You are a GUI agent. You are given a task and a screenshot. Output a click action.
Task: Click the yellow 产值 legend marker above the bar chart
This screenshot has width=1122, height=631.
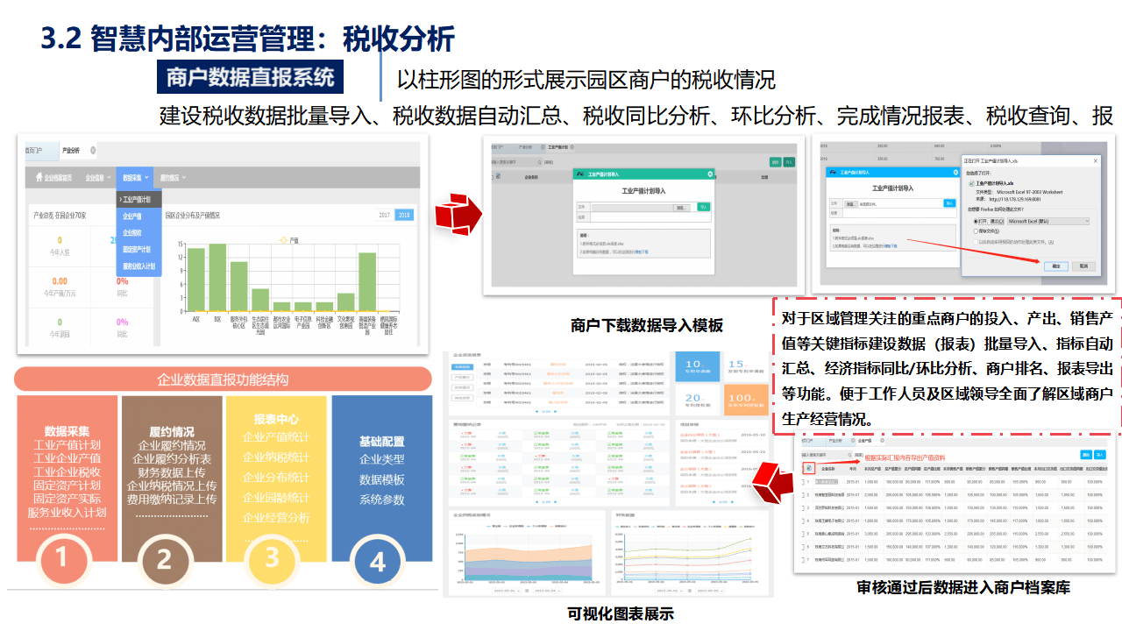coord(282,240)
